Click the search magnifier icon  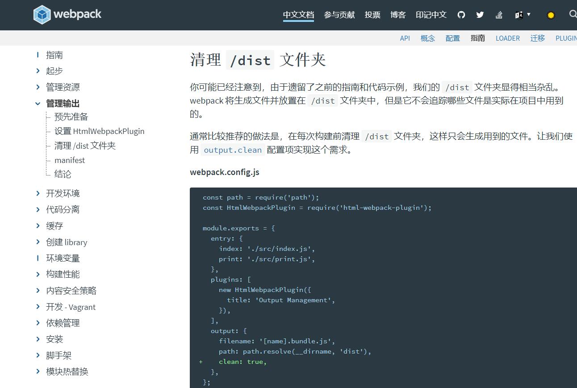click(573, 14)
